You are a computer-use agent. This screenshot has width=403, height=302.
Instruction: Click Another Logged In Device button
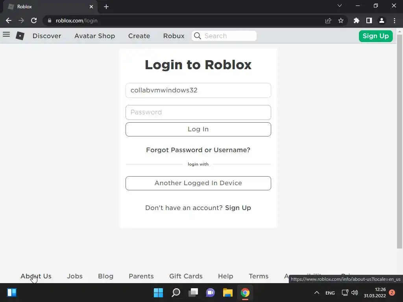tap(198, 183)
